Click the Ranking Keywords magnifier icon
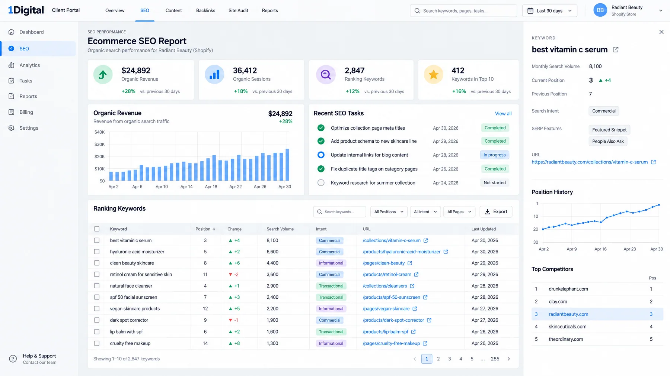The height and width of the screenshot is (376, 670). pos(326,74)
